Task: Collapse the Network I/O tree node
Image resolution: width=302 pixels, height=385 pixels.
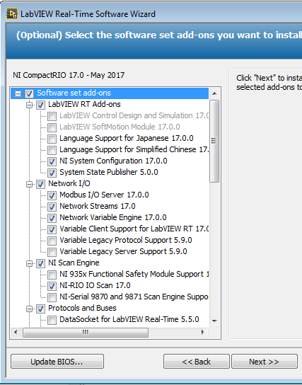Action: [30, 184]
